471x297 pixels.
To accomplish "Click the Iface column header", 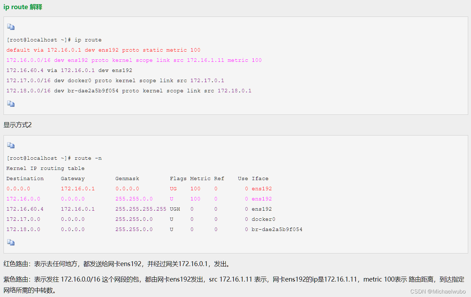I will tap(260, 178).
